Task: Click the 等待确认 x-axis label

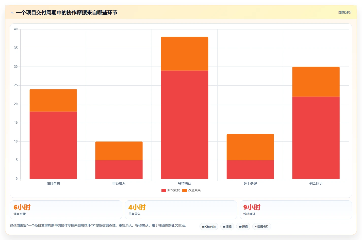Action: (x=185, y=183)
